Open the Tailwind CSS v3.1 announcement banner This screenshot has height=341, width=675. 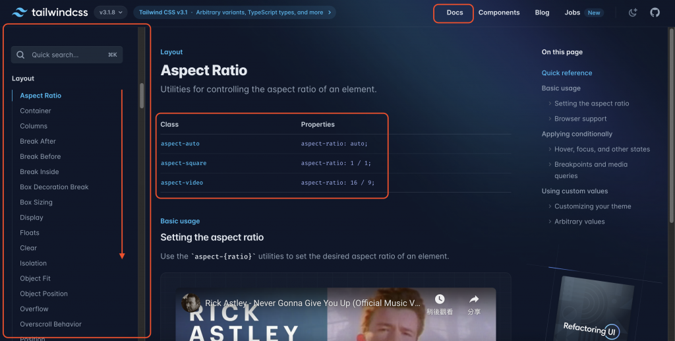pyautogui.click(x=235, y=12)
